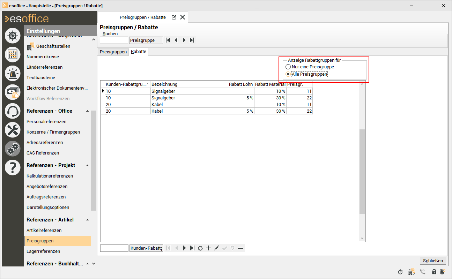Collapse the 'Referenzen - Buchhalt...' section
The image size is (452, 279).
pyautogui.click(x=87, y=264)
